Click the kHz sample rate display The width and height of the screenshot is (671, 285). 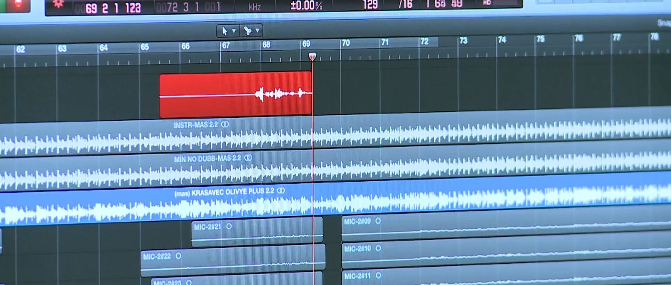coord(255,7)
